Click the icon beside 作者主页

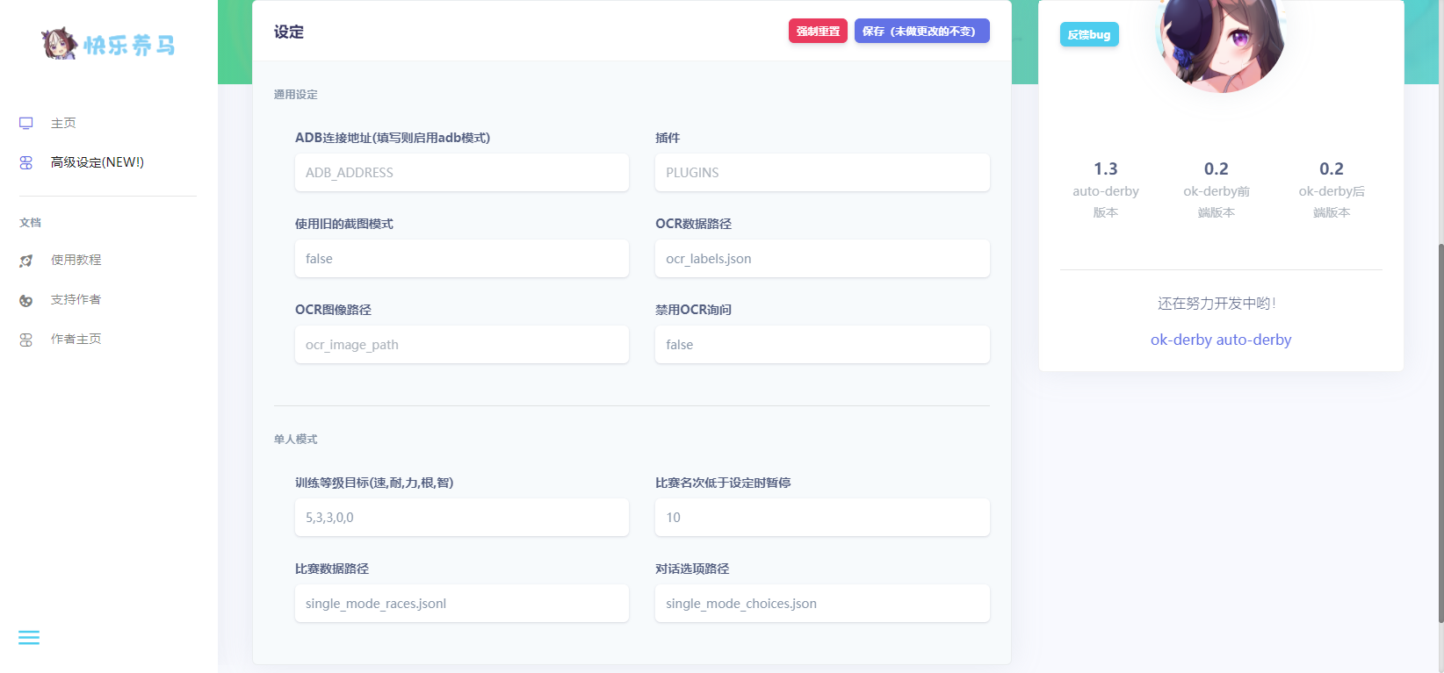pyautogui.click(x=26, y=340)
